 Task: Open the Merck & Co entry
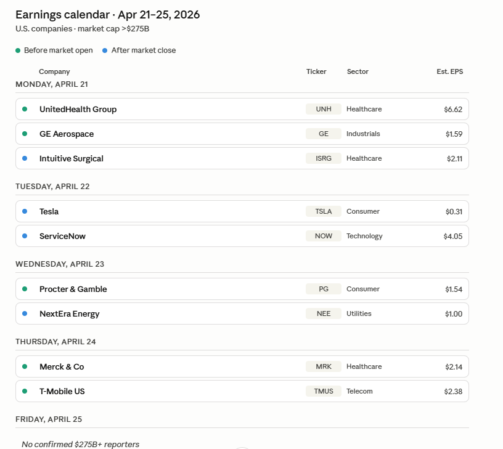pyautogui.click(x=62, y=366)
